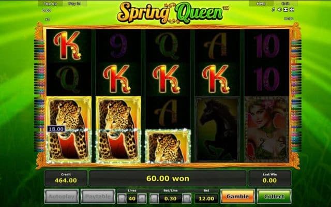The height and width of the screenshot is (207, 331).
Task: Click the green Collect button
Action: point(274,197)
